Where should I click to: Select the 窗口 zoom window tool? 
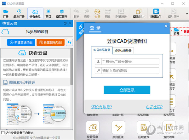tap(48, 14)
